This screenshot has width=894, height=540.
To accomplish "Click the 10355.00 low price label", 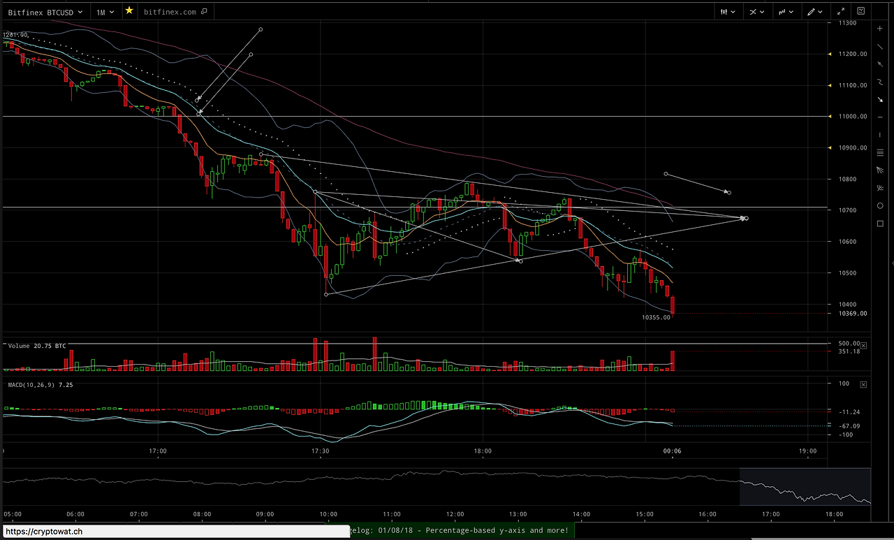I will click(656, 317).
